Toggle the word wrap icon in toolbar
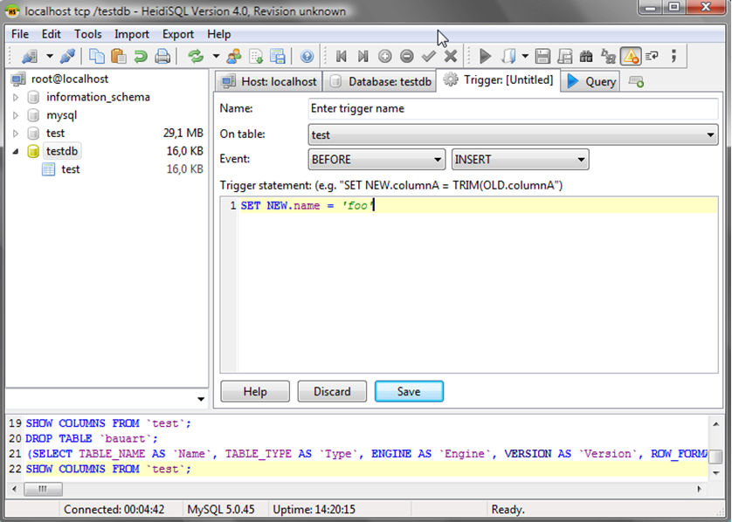732x522 pixels. pos(652,57)
